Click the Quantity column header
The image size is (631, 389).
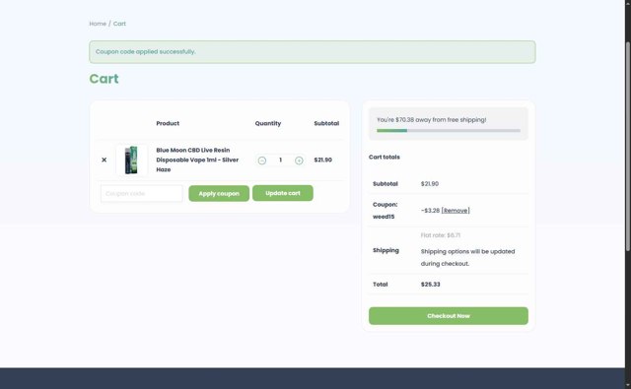(268, 123)
